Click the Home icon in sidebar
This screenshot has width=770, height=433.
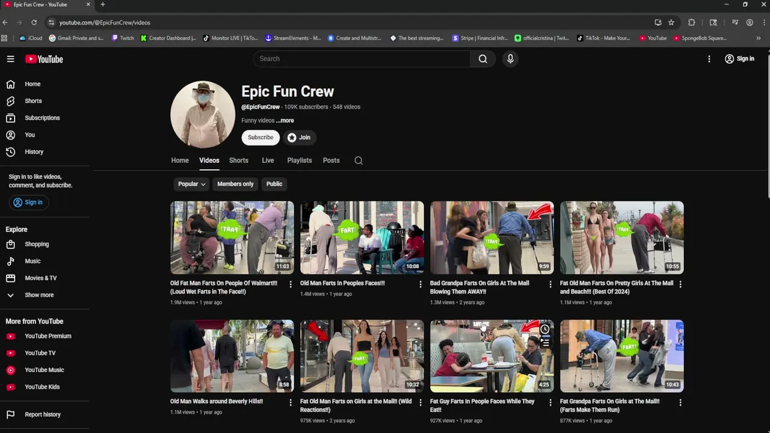pyautogui.click(x=10, y=84)
